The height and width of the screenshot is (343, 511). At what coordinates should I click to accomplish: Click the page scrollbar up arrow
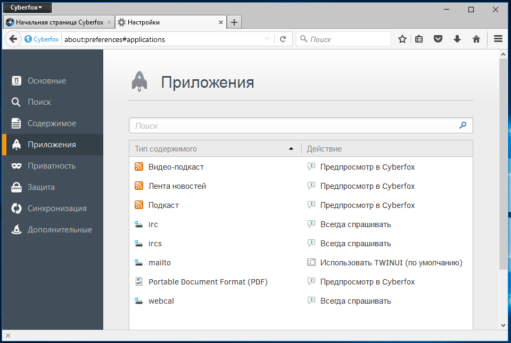click(x=503, y=54)
